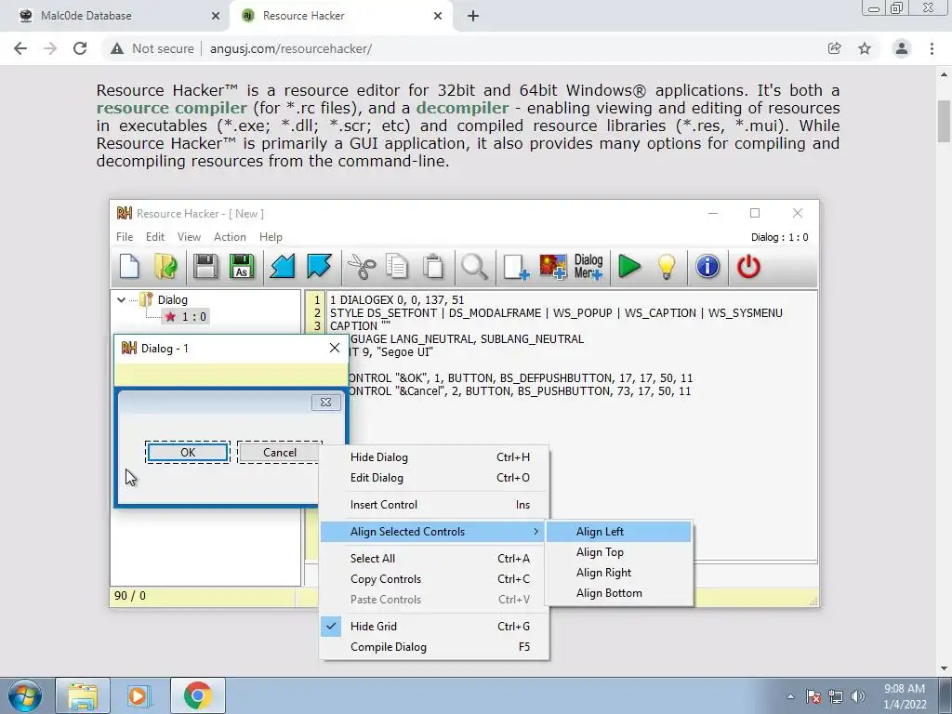This screenshot has height=714, width=952.
Task: Click the blue right-down arrow toolbar icon
Action: tap(319, 267)
